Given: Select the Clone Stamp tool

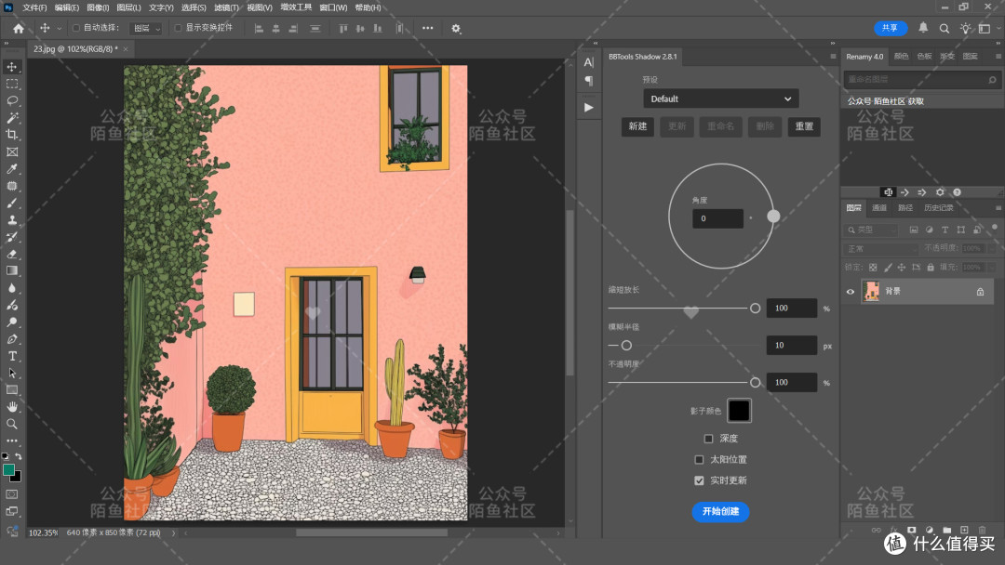Looking at the screenshot, I should point(12,220).
